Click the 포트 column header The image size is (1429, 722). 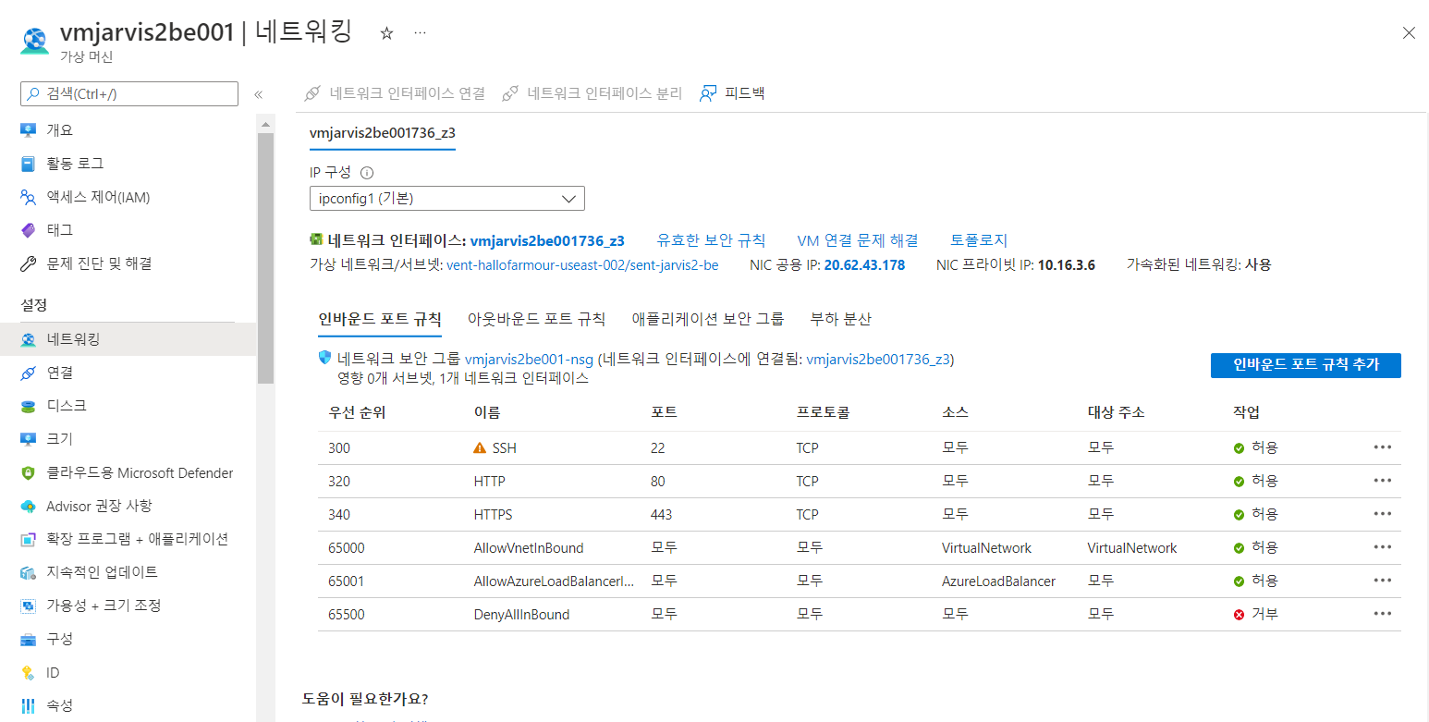[664, 412]
